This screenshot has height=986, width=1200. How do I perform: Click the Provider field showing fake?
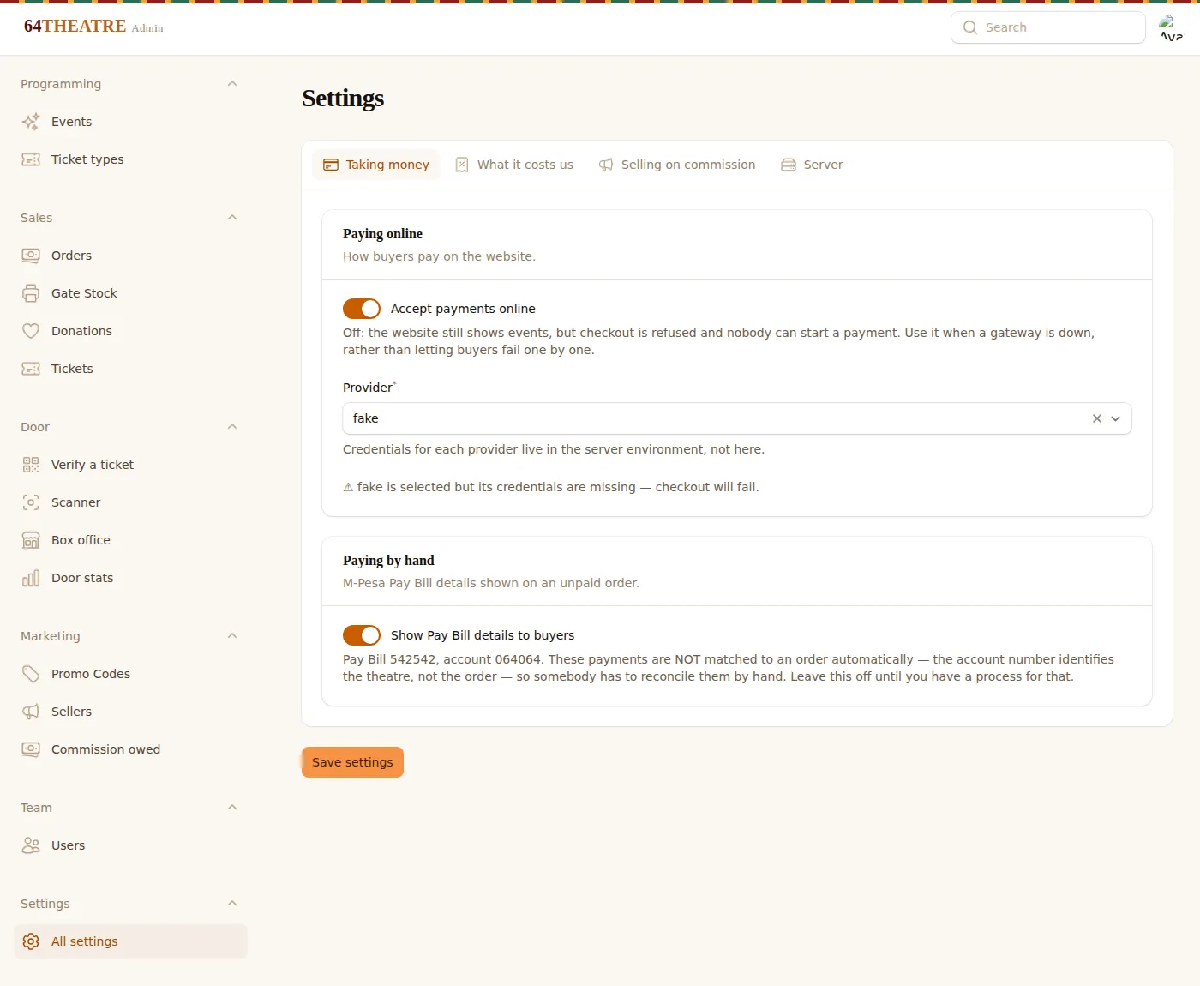tap(737, 418)
